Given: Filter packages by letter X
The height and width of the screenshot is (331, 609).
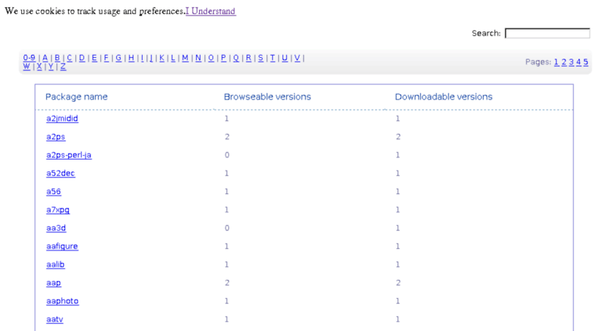Looking at the screenshot, I should 39,67.
